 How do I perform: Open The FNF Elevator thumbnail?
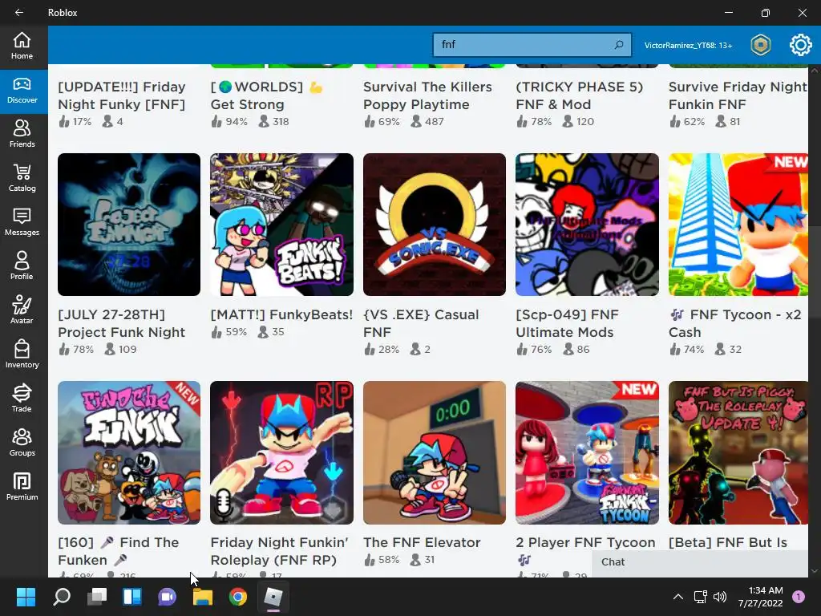point(435,452)
